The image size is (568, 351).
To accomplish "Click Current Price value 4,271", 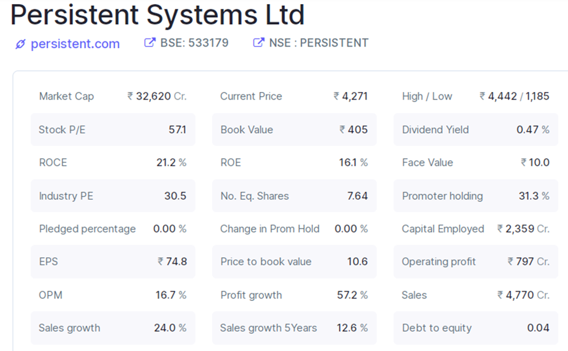I will tap(351, 96).
